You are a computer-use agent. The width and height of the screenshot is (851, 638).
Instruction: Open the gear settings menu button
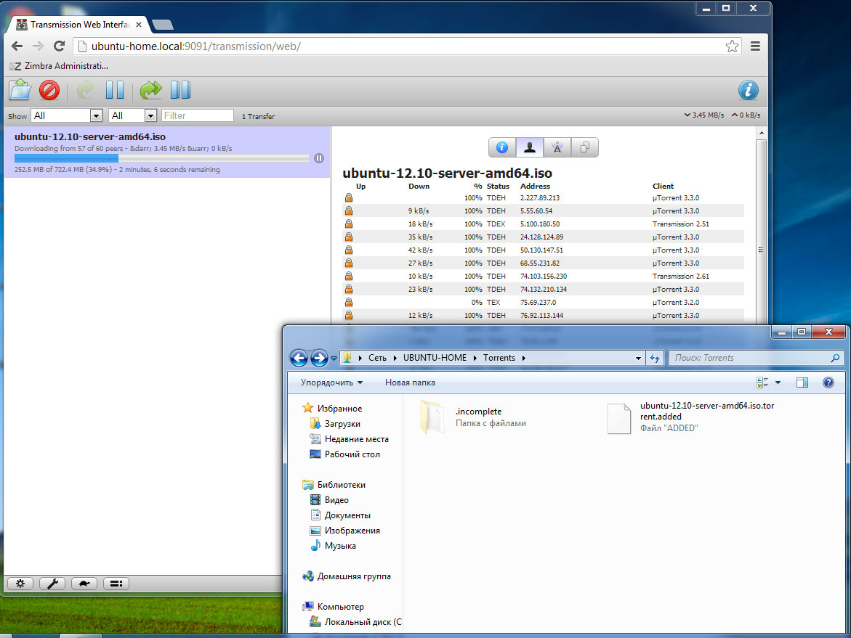pyautogui.click(x=20, y=584)
